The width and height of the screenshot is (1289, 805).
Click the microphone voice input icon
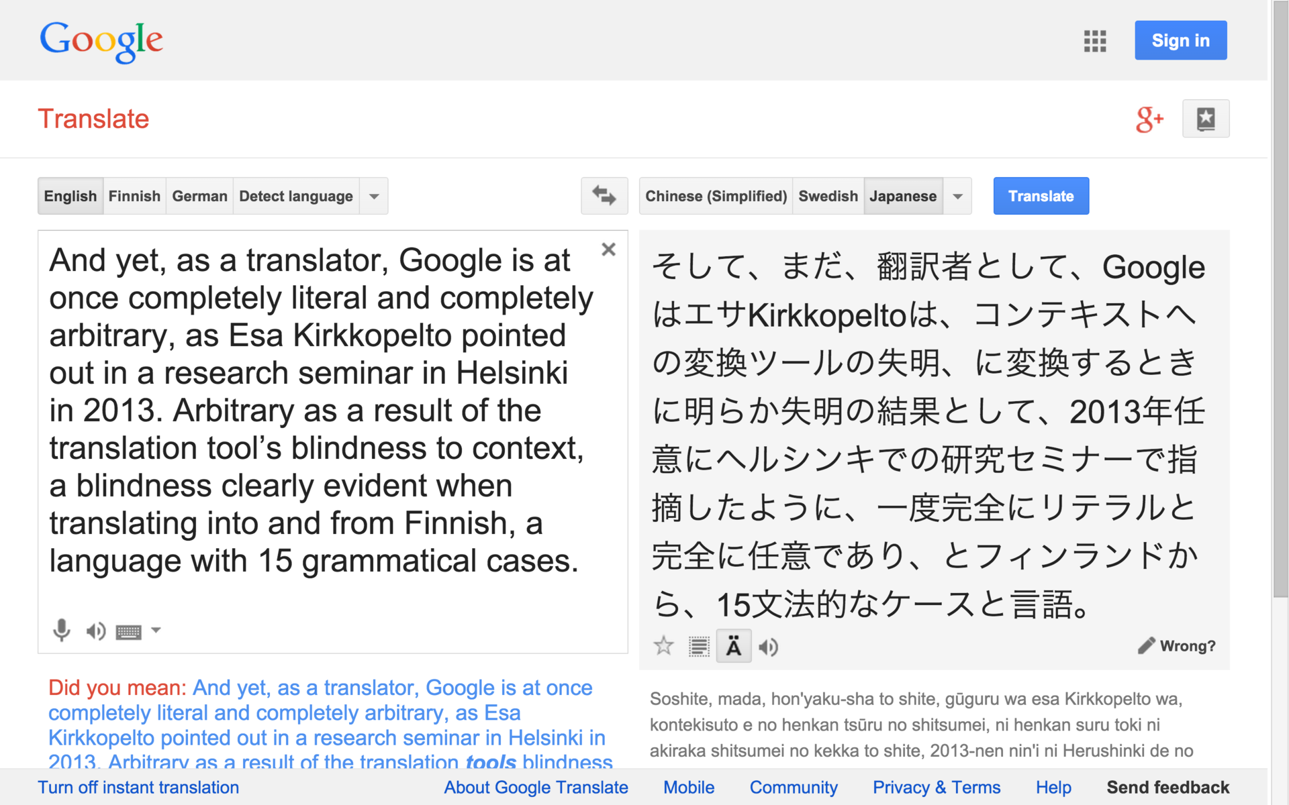tap(61, 631)
